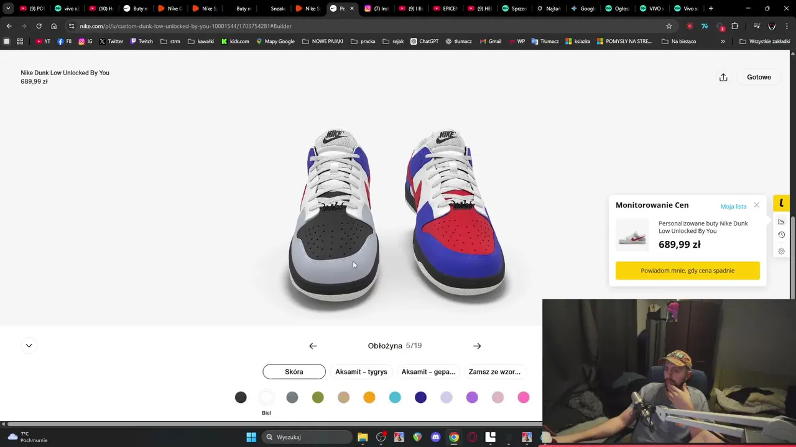Open the NOWE PAJĄKI bookmark folder
796x447 pixels.
[x=323, y=42]
